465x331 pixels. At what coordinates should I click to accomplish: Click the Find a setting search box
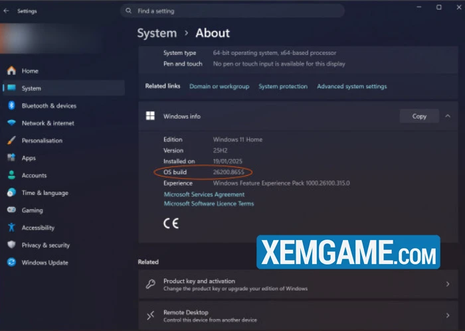click(232, 11)
